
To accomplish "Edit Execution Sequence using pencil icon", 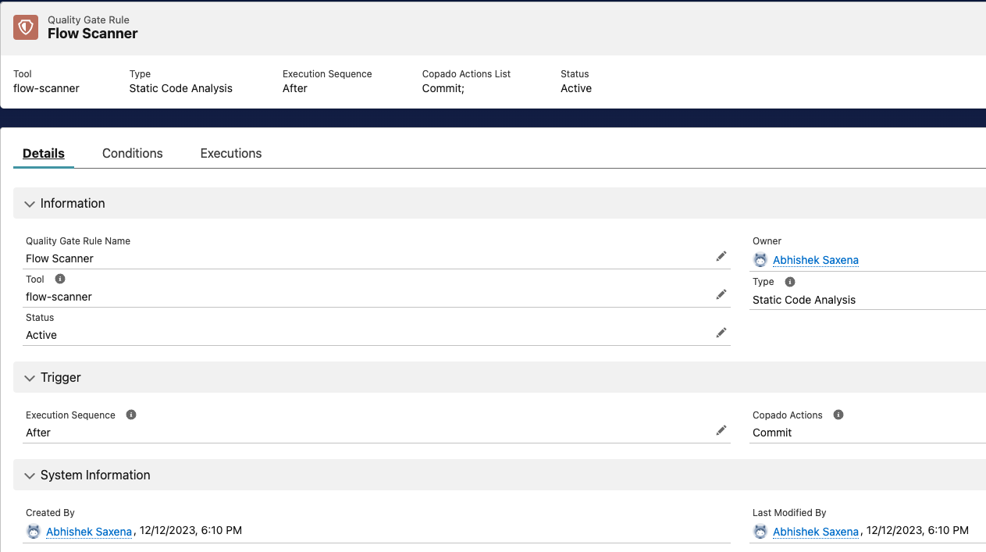I will pyautogui.click(x=721, y=430).
